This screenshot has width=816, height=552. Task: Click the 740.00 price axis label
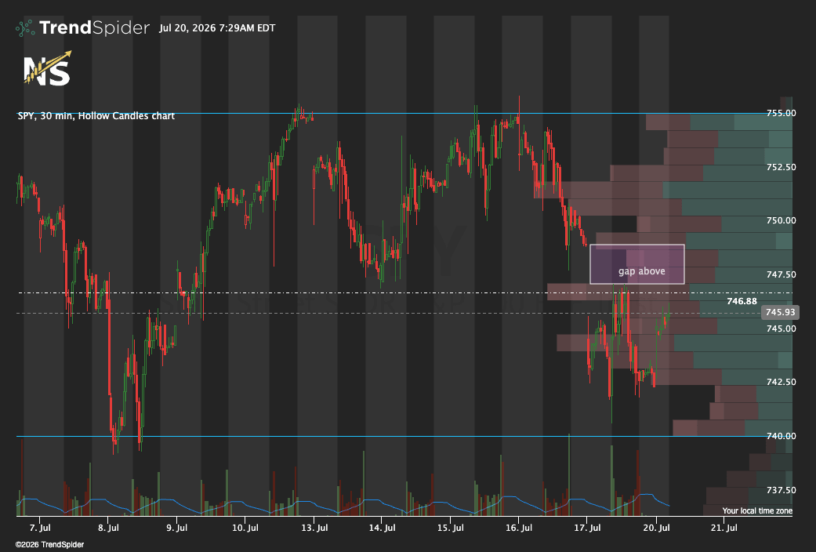[782, 436]
